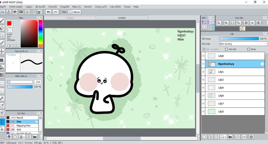
Task: Download brush from cloud icon
Action: pyautogui.click(x=9, y=137)
